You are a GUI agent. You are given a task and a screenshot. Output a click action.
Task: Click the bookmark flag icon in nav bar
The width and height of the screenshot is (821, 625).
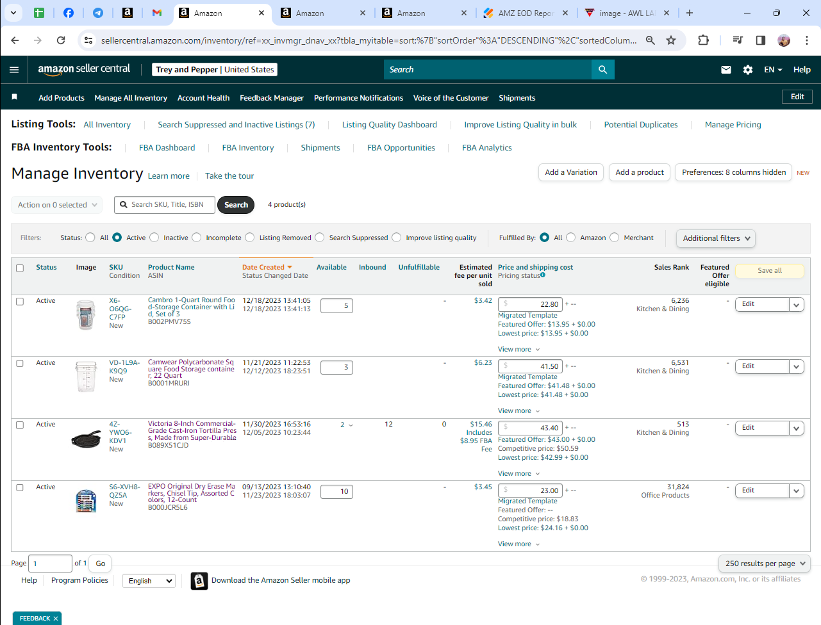tap(14, 97)
